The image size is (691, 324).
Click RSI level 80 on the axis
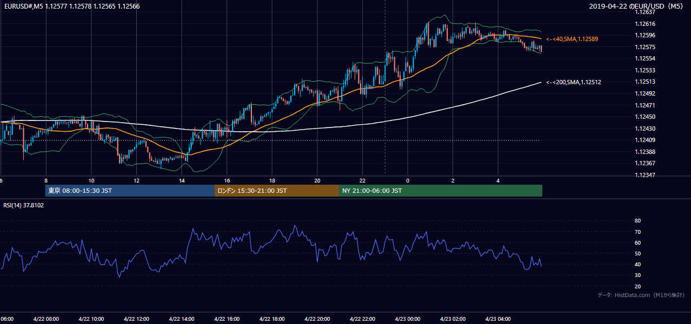pyautogui.click(x=637, y=221)
